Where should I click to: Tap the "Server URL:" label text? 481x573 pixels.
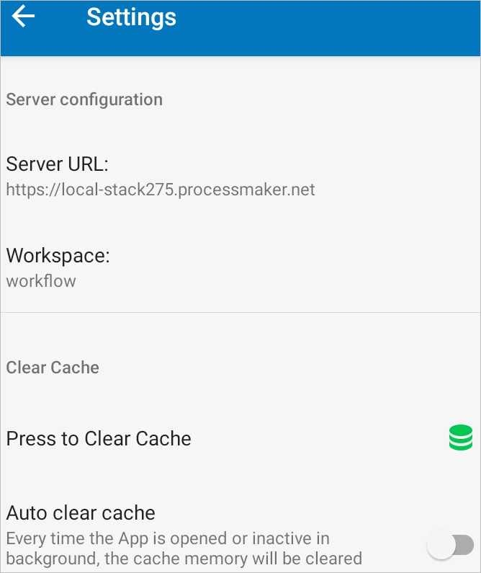tap(57, 164)
